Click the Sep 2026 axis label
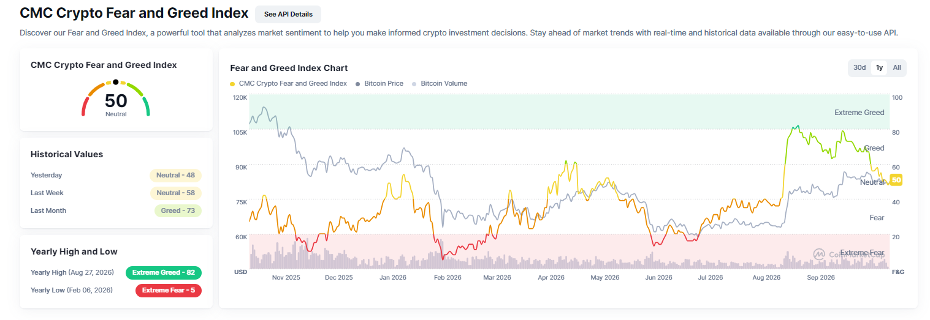930x320 pixels. tap(821, 277)
